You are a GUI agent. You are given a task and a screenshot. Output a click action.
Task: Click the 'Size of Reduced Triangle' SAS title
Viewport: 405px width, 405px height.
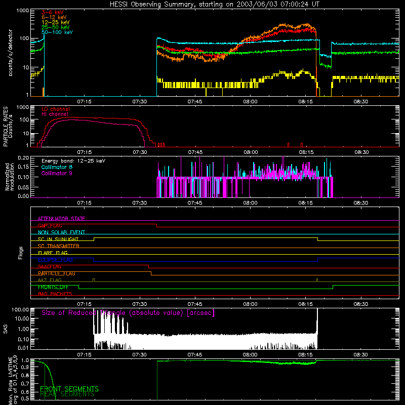(128, 313)
